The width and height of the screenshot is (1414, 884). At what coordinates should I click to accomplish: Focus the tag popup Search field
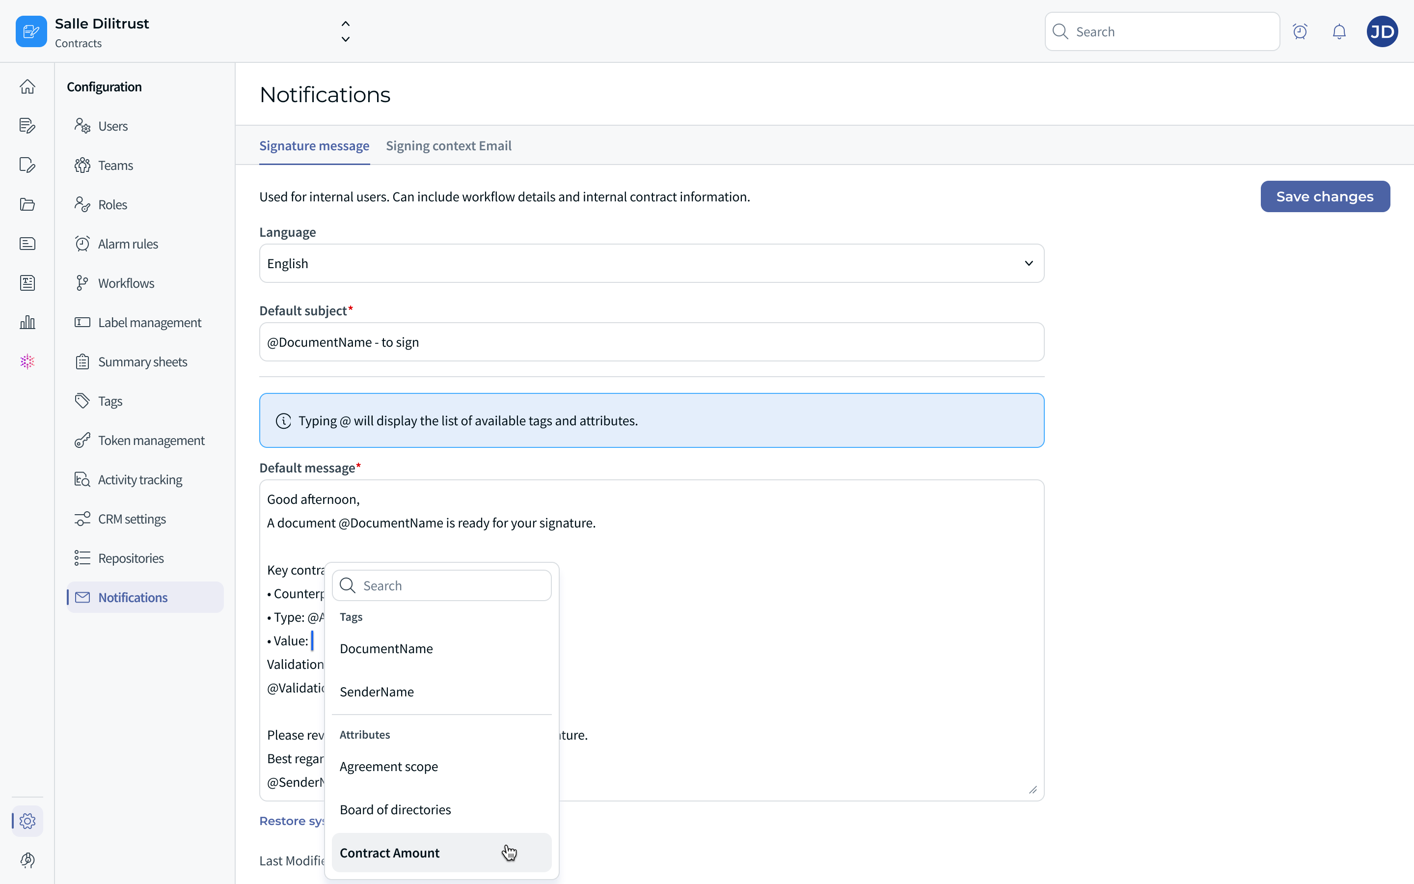pyautogui.click(x=441, y=585)
